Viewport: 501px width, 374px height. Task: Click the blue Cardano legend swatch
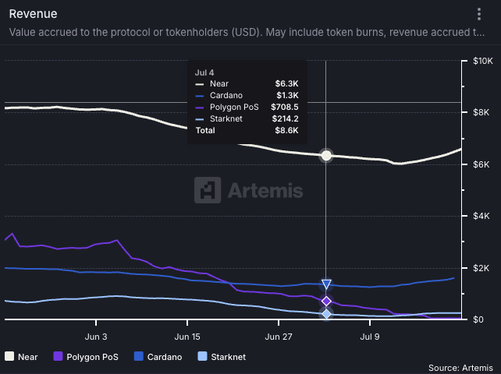point(139,356)
